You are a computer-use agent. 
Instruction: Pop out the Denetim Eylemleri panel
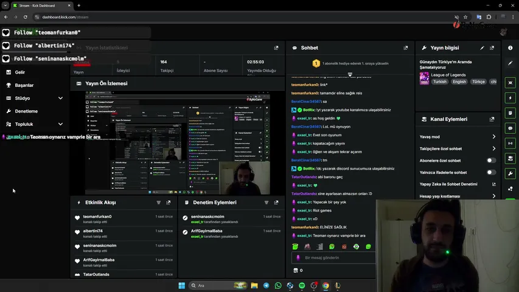(x=276, y=203)
